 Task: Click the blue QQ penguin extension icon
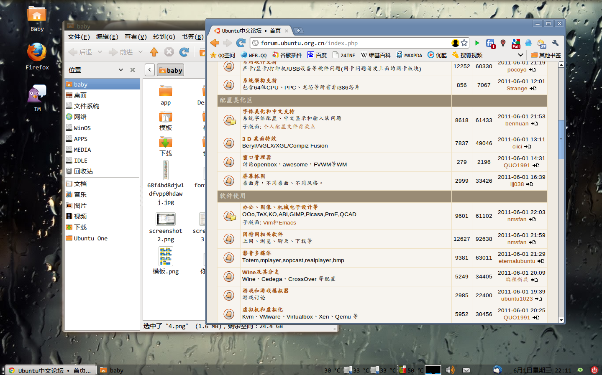(528, 43)
